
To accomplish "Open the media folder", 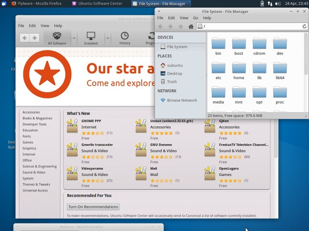I will pyautogui.click(x=218, y=95).
